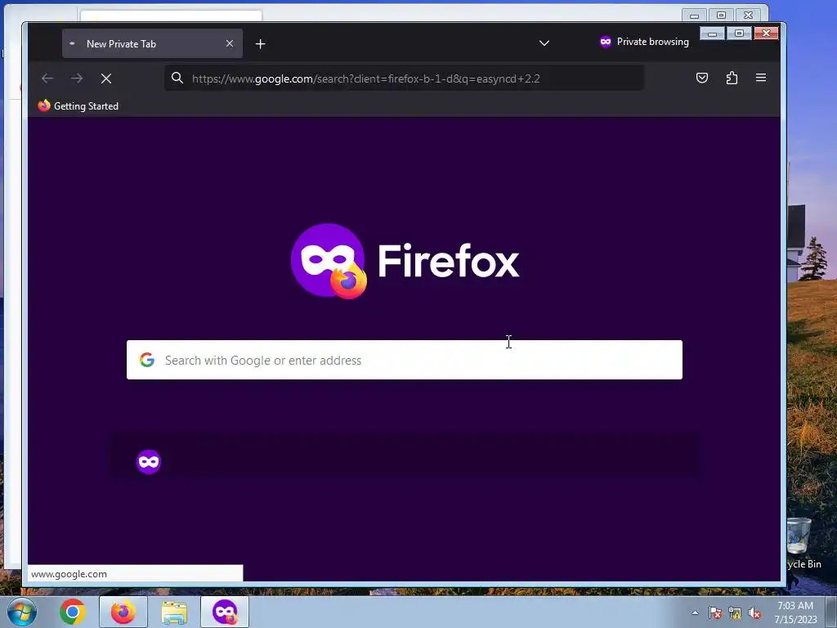The image size is (837, 628).
Task: Open Windows Explorer from the taskbar
Action: pyautogui.click(x=174, y=612)
